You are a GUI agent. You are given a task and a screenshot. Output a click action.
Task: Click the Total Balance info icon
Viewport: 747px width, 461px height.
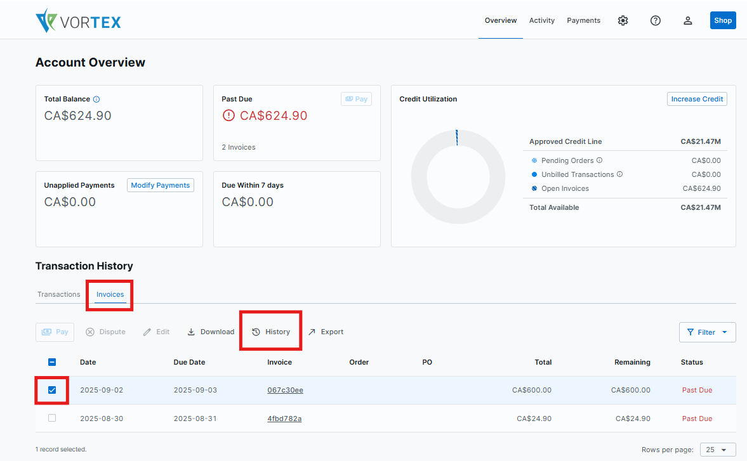pos(96,100)
